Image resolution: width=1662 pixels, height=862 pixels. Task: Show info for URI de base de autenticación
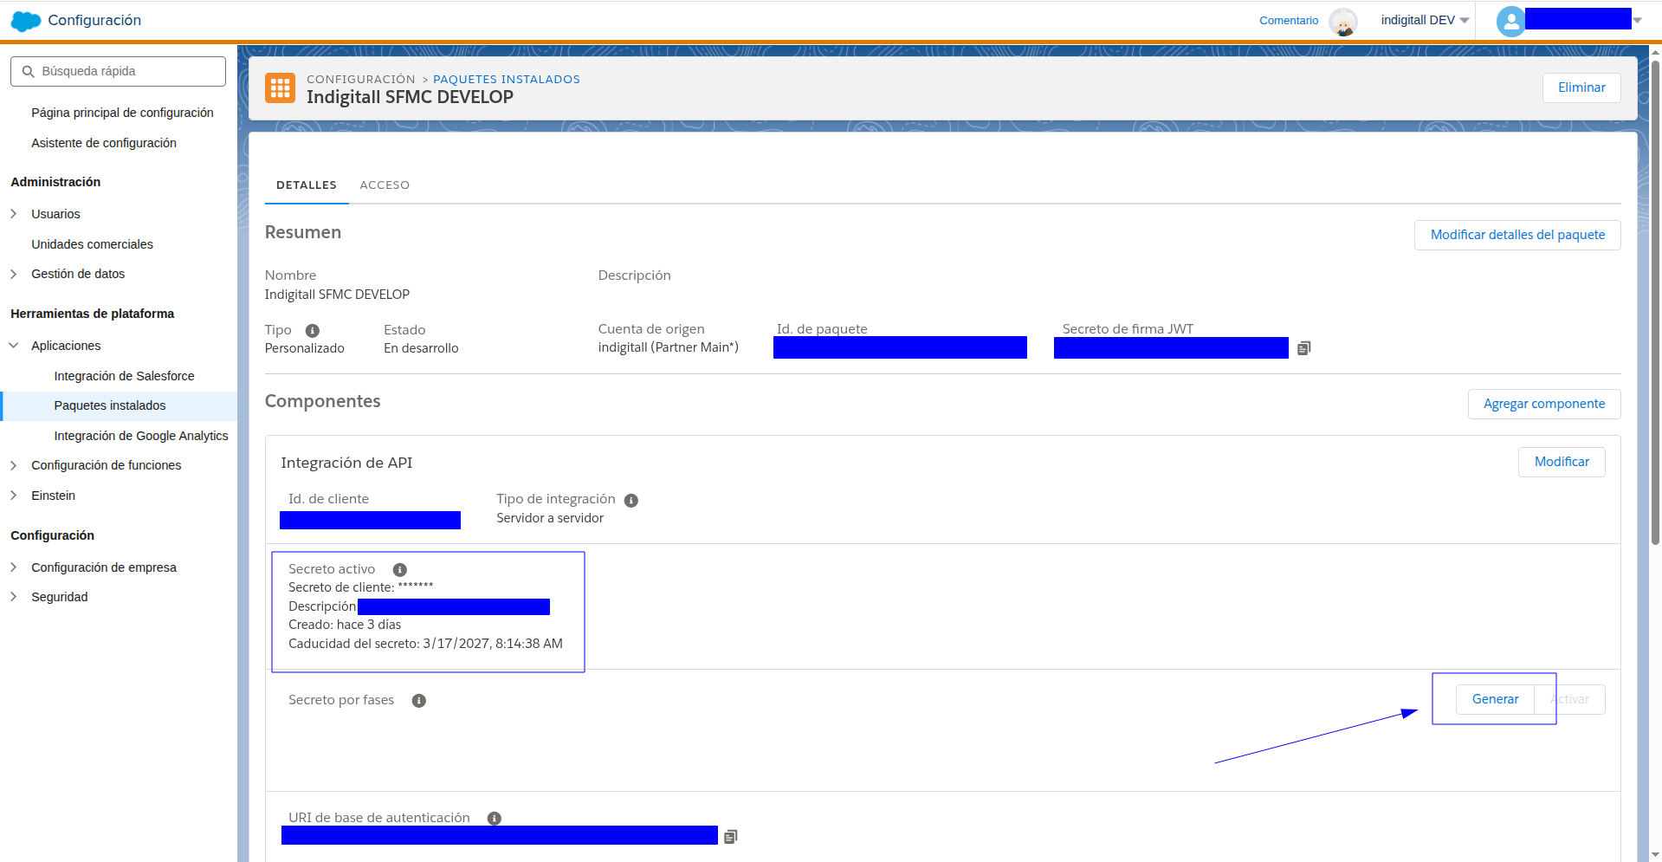[x=495, y=819]
